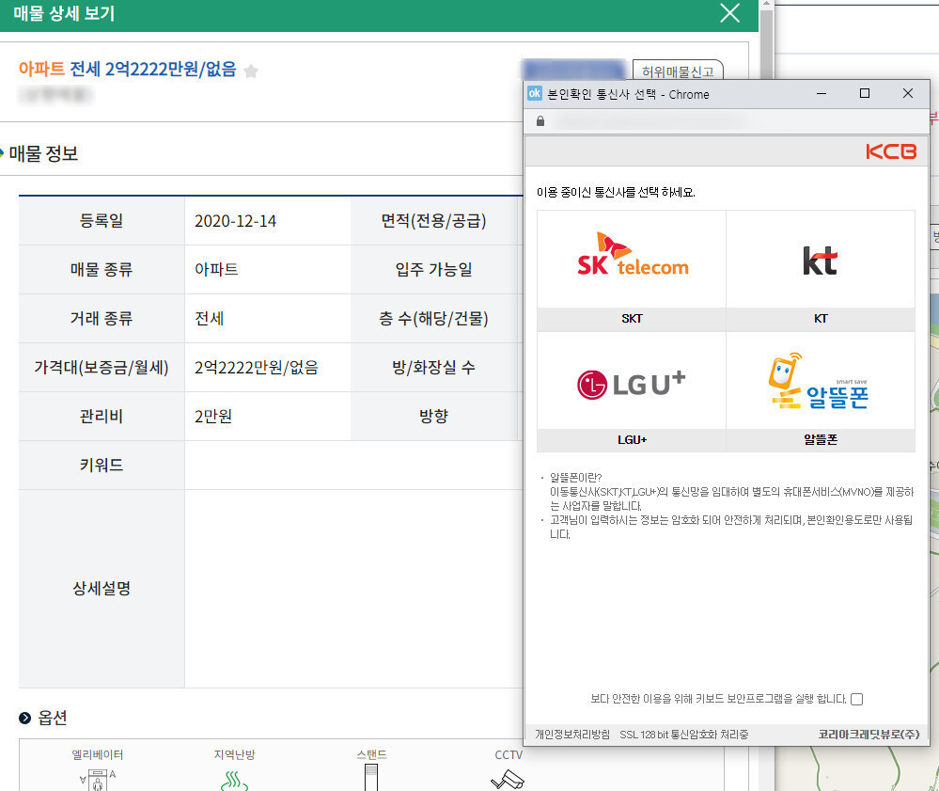Click the 알뜰폰 label button
The height and width of the screenshot is (791, 939).
[x=821, y=440]
